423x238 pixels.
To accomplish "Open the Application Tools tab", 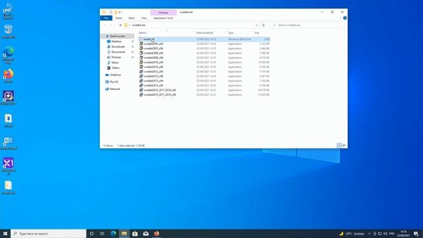I will coord(163,18).
